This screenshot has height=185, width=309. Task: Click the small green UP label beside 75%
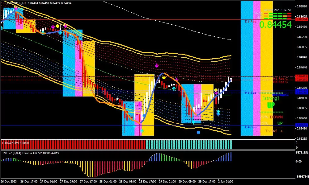[280, 123]
